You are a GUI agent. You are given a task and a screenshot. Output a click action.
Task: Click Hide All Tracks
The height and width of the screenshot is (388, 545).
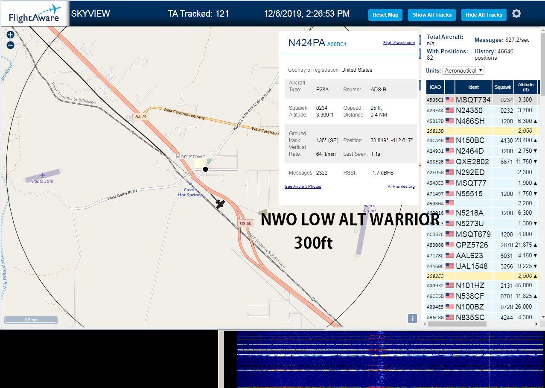[x=484, y=15]
